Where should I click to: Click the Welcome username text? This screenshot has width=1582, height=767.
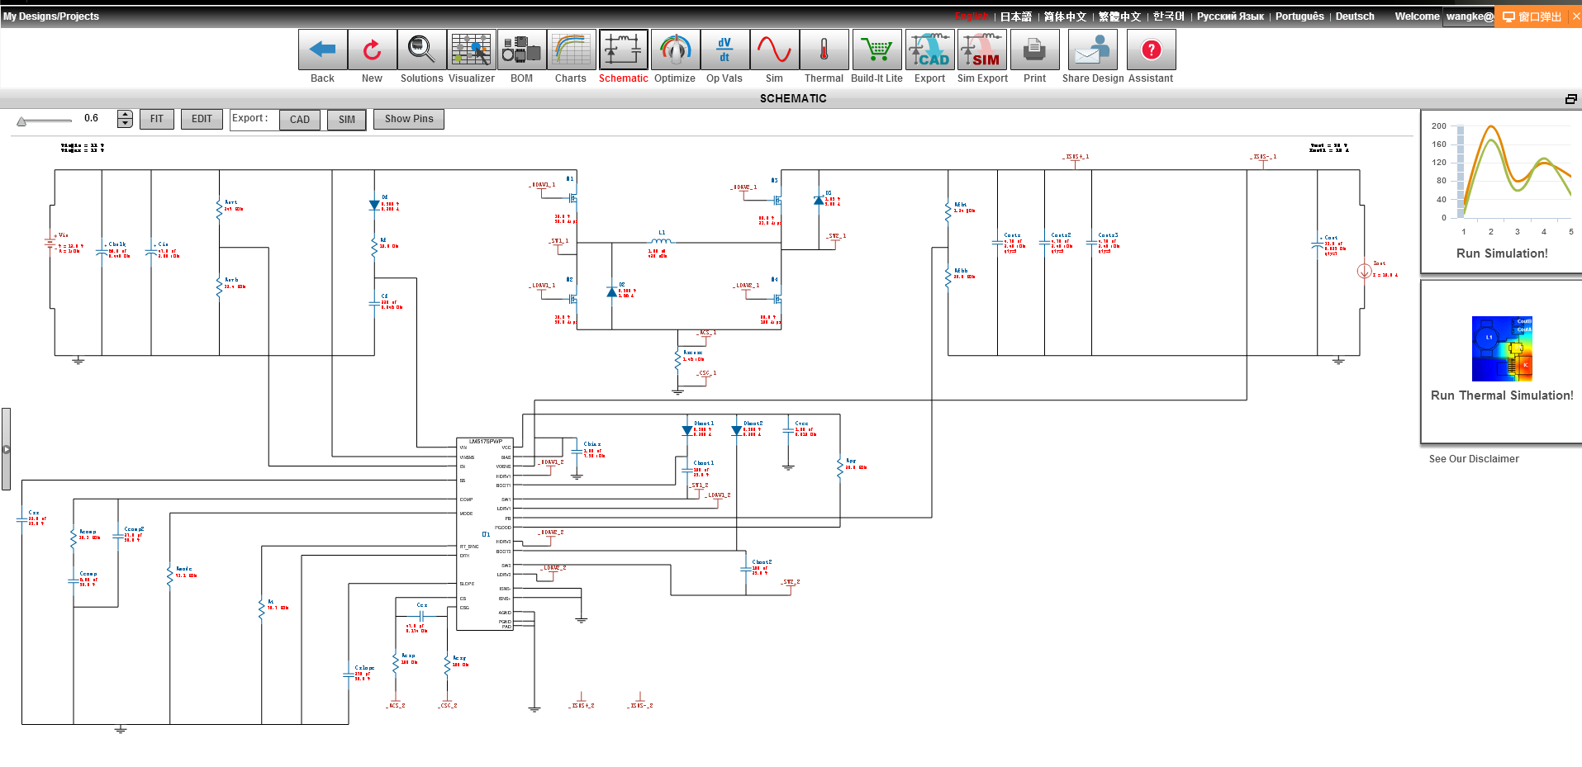(1444, 17)
